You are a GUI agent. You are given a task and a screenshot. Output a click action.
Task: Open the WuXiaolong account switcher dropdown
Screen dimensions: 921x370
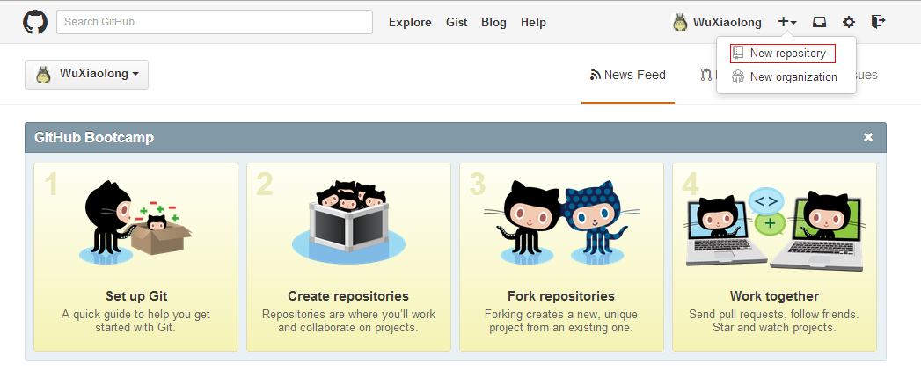tap(86, 75)
